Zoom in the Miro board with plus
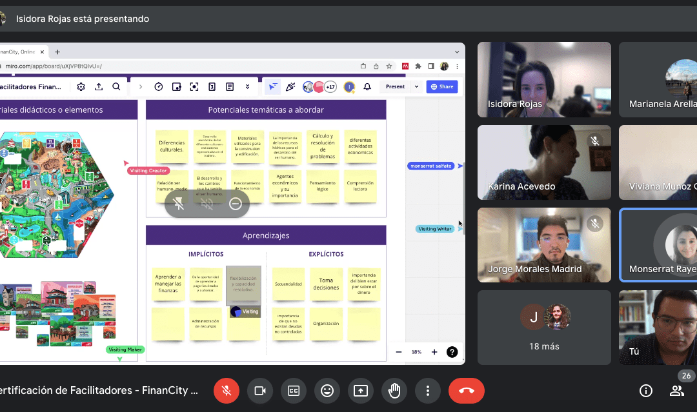 [x=434, y=352]
